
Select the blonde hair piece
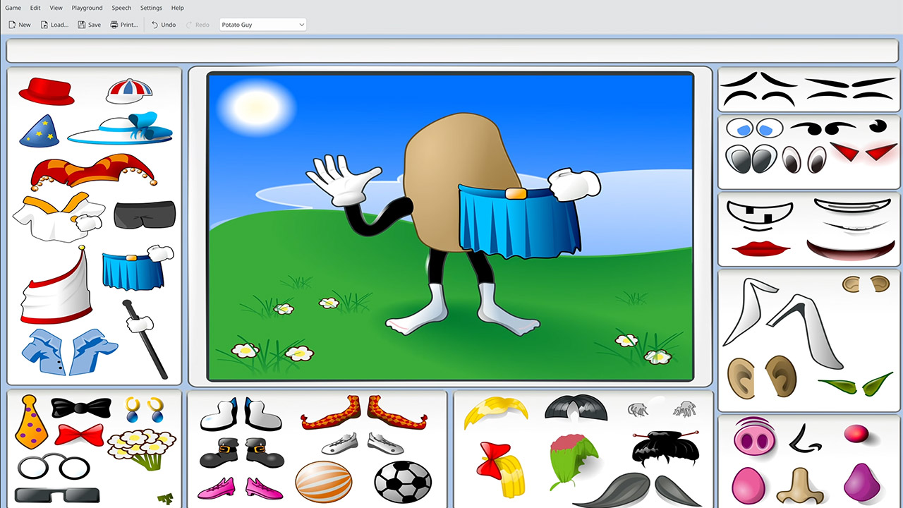(496, 413)
